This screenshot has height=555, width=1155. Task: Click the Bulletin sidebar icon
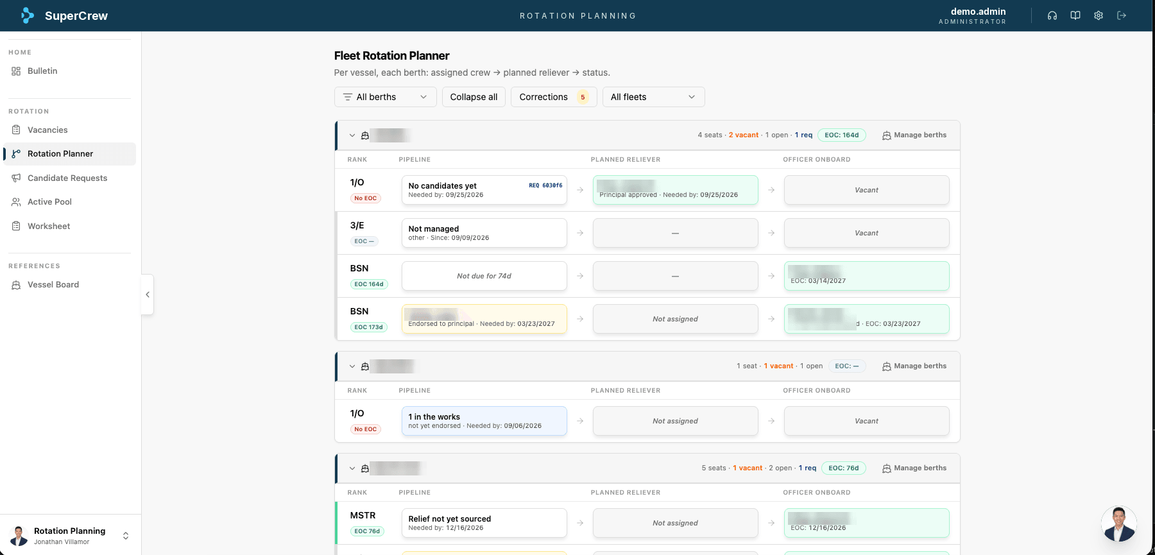16,71
